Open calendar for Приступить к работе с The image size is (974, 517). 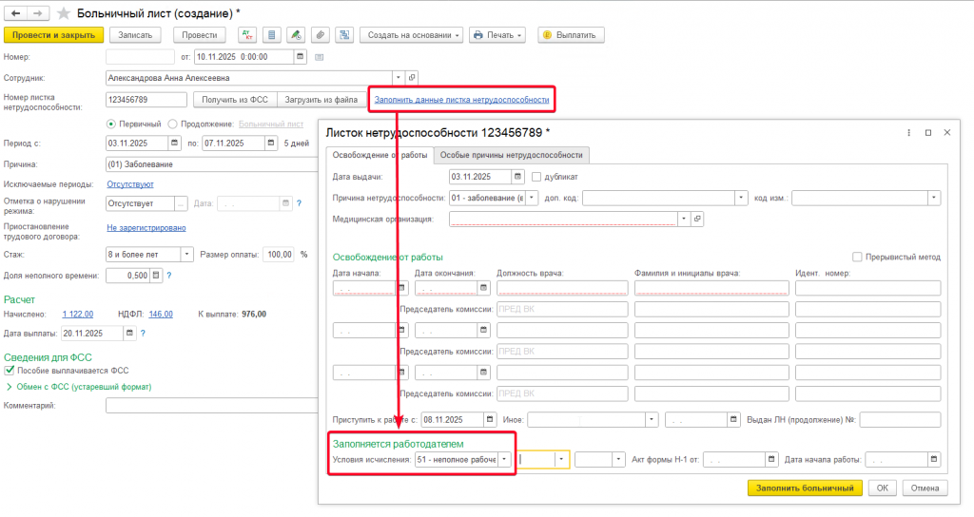[490, 419]
